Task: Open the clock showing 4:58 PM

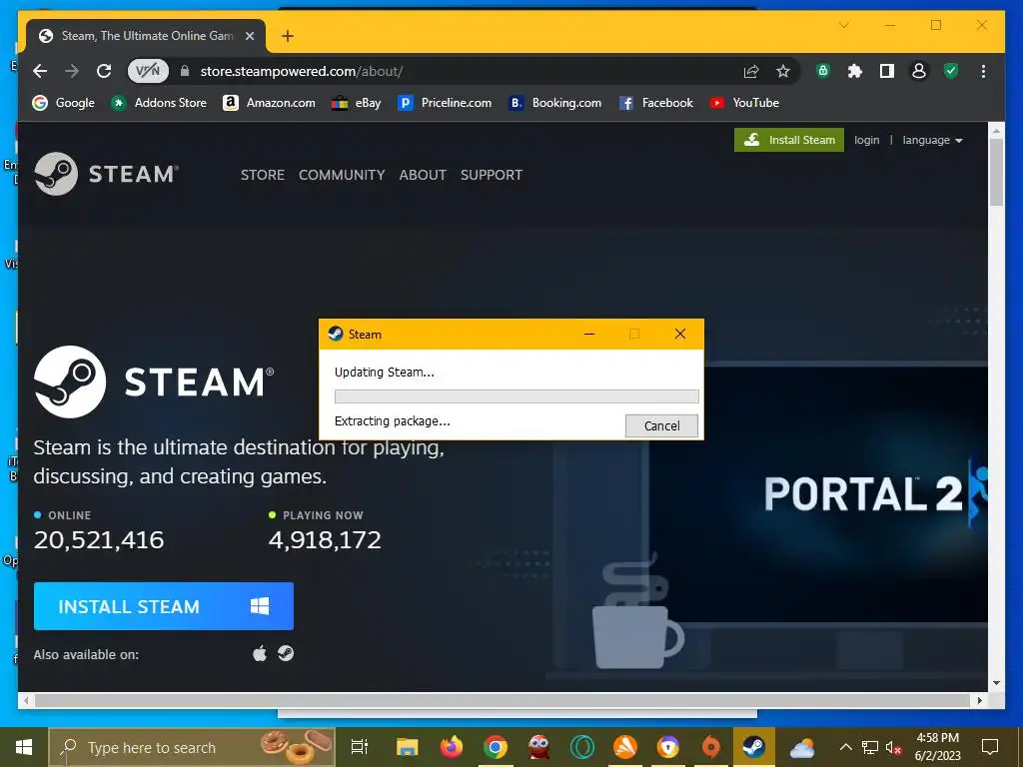Action: coord(937,747)
